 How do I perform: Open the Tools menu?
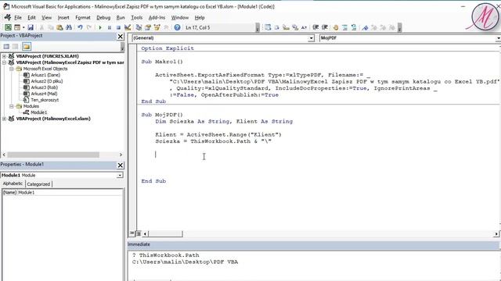coord(136,17)
